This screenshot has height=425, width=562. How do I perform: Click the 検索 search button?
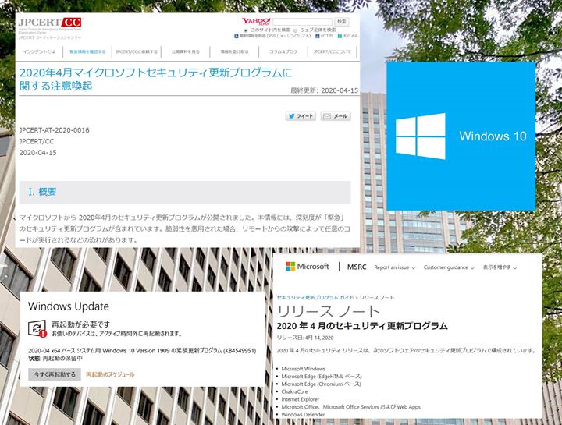[x=342, y=22]
